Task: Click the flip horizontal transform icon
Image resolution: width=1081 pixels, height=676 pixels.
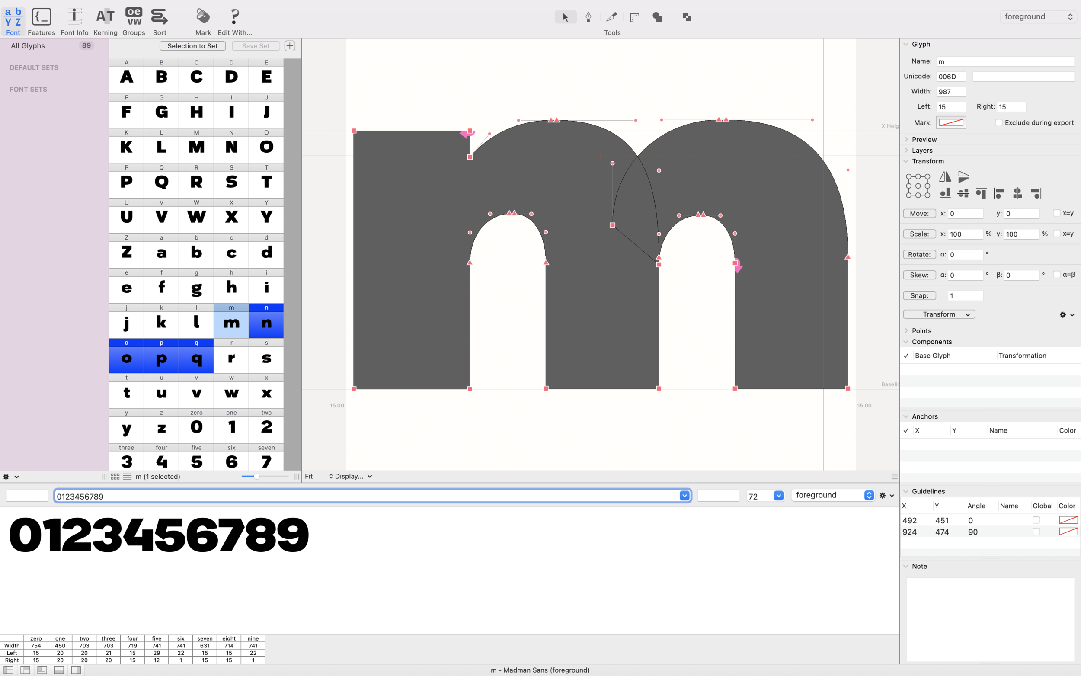Action: coord(945,176)
